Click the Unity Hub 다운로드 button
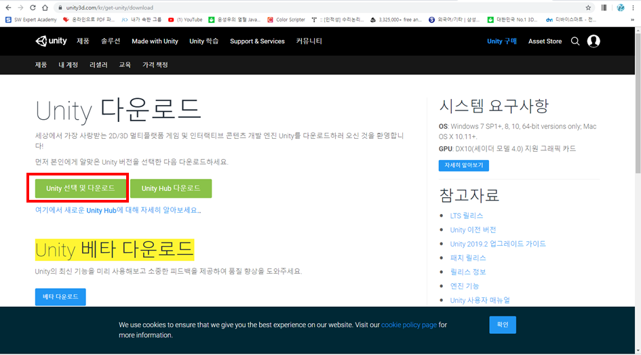 coord(171,188)
